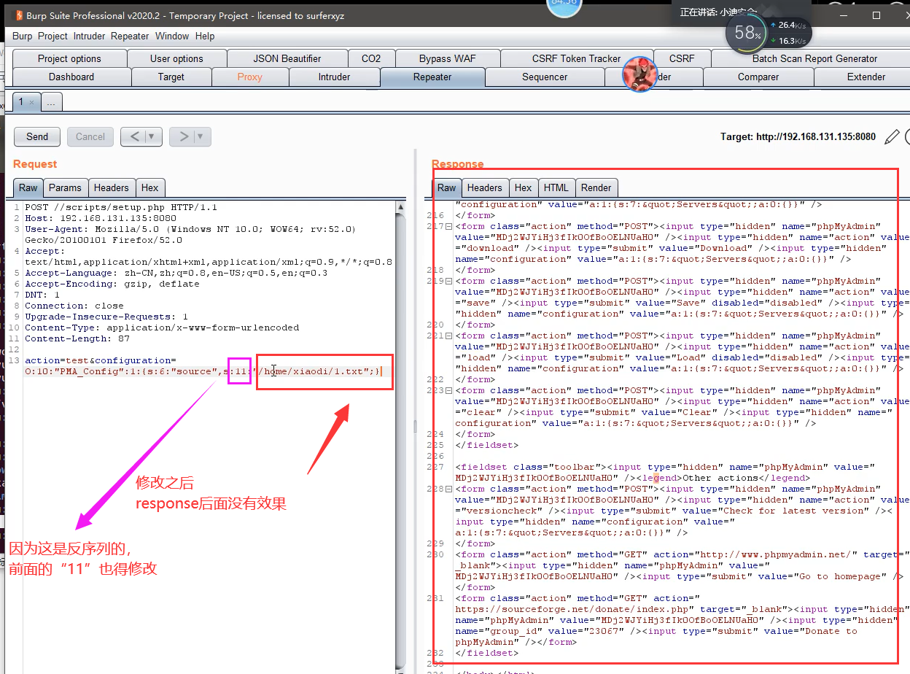Open the forward history dropdown arrow
Viewport: 910px width, 674px height.
tap(200, 136)
